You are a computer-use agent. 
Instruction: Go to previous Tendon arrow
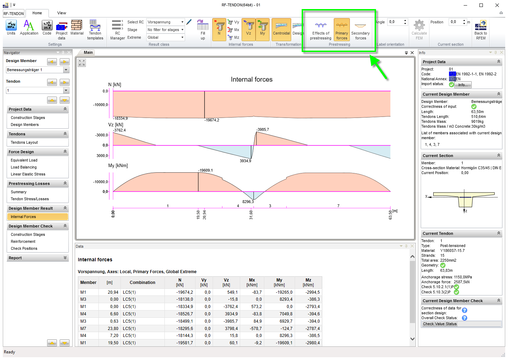(x=52, y=82)
